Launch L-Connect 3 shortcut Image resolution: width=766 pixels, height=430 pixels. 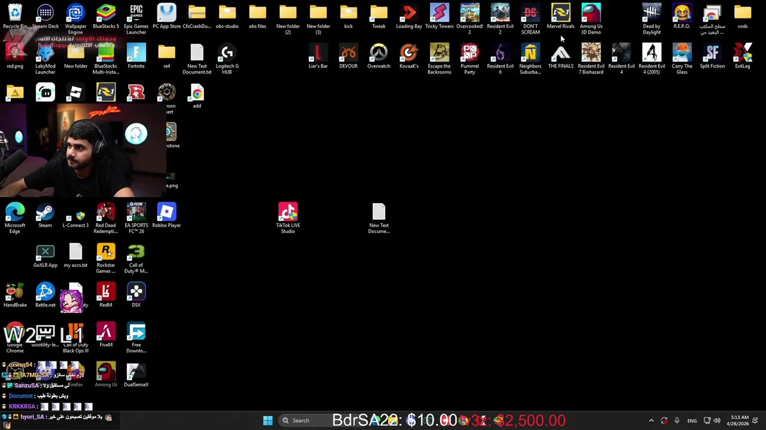point(75,216)
